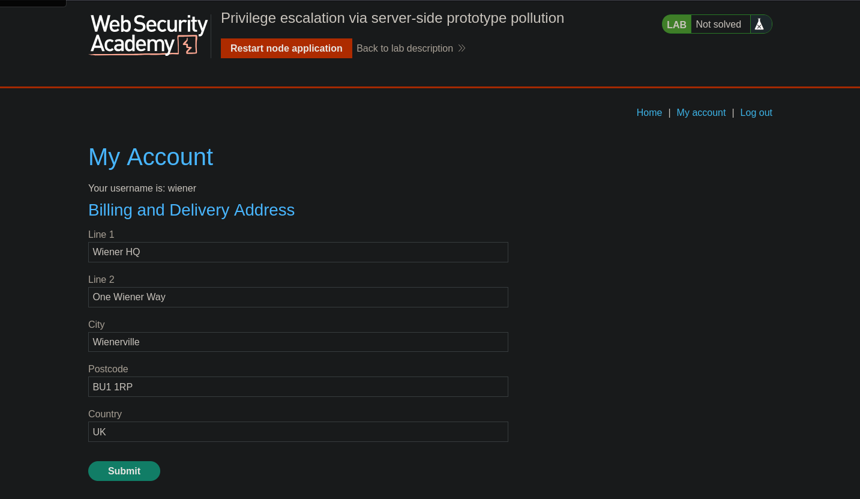The image size is (860, 499).
Task: Select Log out in the navigation
Action: (x=756, y=112)
